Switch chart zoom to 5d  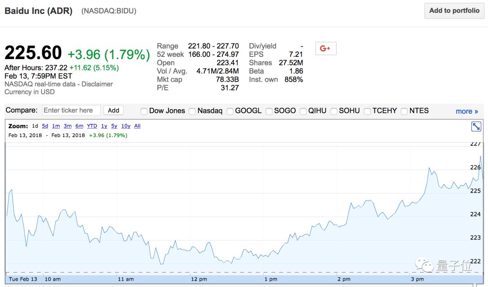point(45,126)
